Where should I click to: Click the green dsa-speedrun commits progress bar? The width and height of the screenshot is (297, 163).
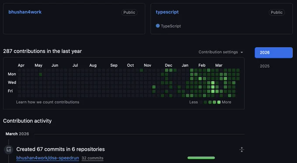[201, 158]
